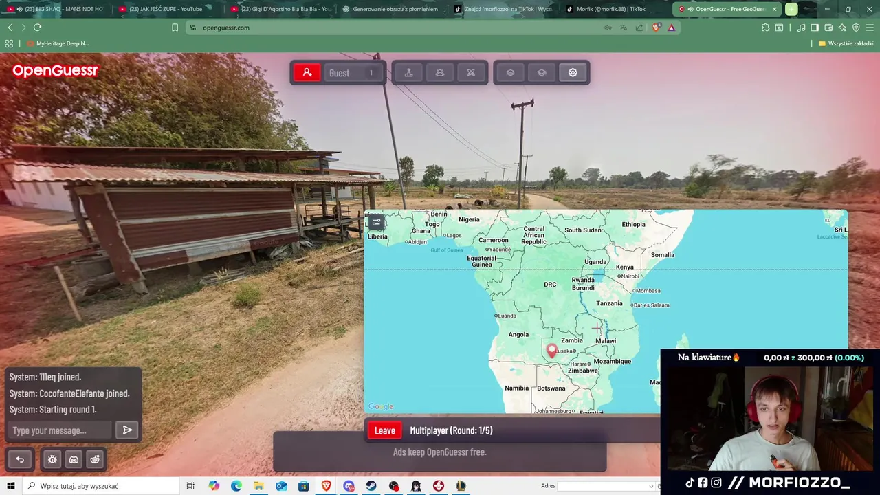Switch to the Gigi D'Agostino tab

[x=280, y=9]
